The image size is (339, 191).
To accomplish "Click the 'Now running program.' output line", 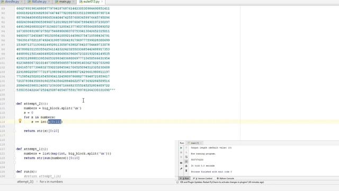I will (x=203, y=154).
